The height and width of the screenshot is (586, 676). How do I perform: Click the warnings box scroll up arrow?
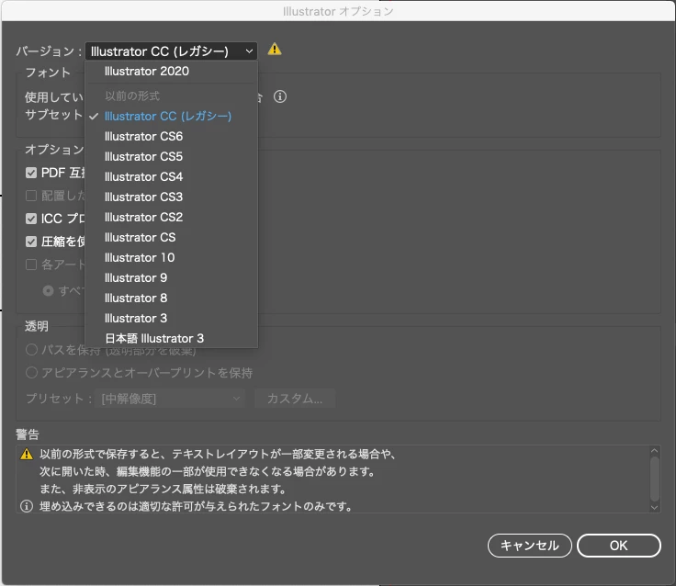coord(655,451)
